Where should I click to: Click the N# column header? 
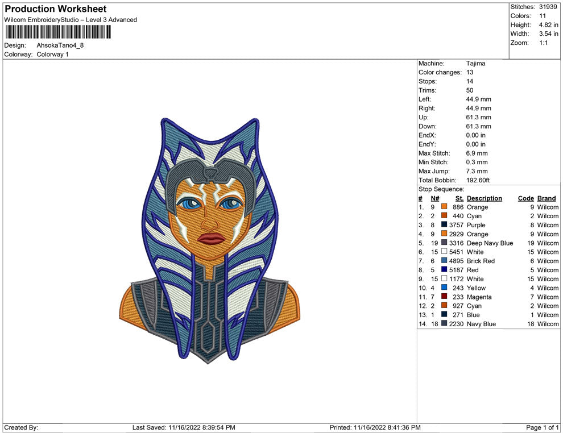pos(435,198)
